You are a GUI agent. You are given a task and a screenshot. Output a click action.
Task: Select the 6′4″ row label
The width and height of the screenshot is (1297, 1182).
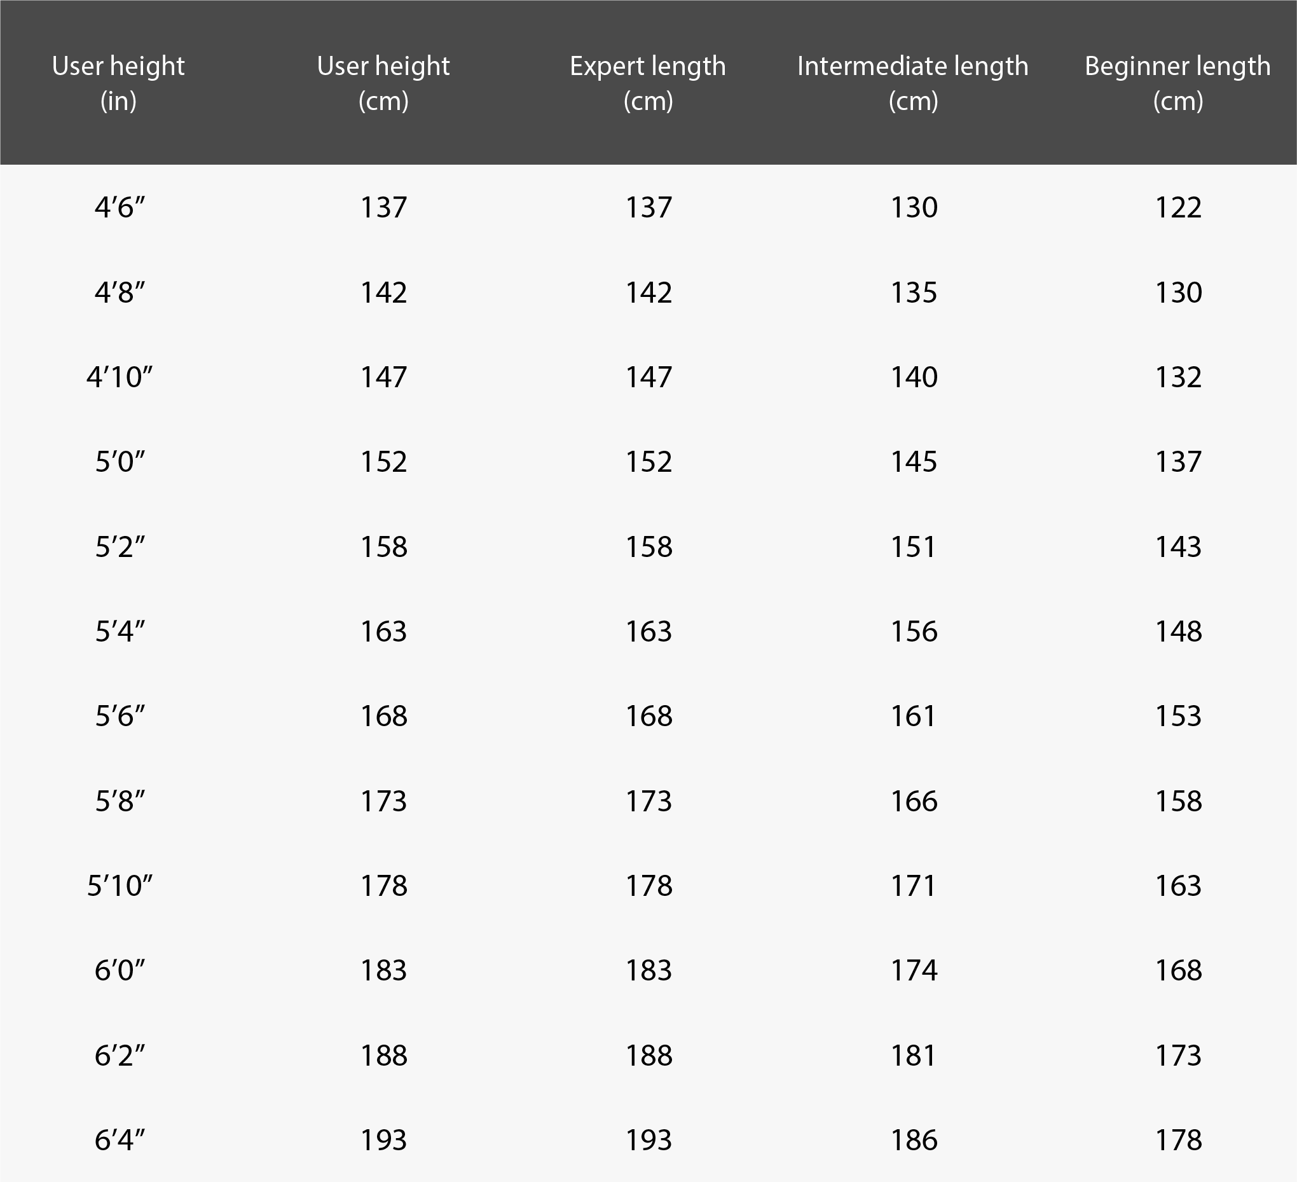coord(120,1140)
